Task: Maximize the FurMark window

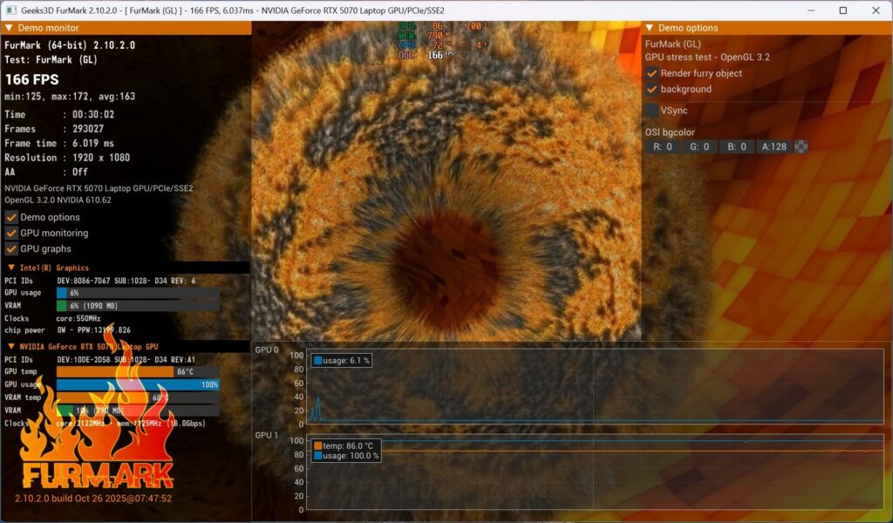Action: [x=843, y=10]
